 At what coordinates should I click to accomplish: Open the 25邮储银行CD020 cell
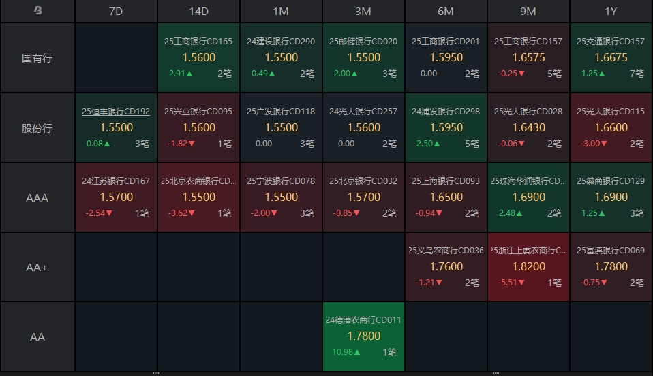coord(363,58)
